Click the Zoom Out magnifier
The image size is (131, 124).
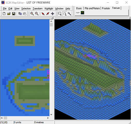(37, 14)
